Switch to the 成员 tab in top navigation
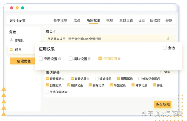The width and height of the screenshot is (187, 121). (77, 20)
